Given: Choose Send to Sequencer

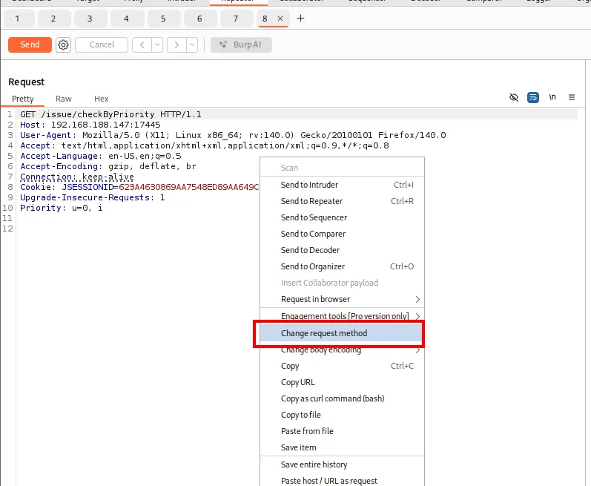Looking at the screenshot, I should 343,217.
